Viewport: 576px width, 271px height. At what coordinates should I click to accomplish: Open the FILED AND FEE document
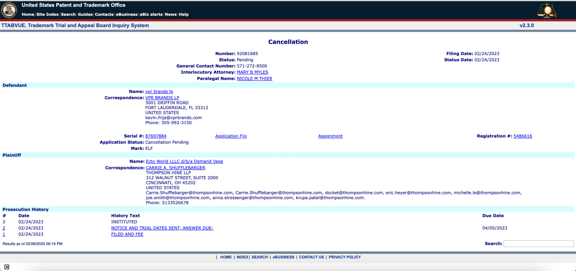click(127, 234)
